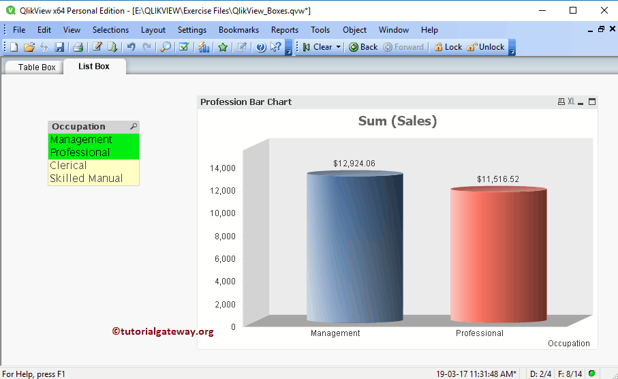Open the Edit Script icon
The image size is (618, 379).
tap(97, 47)
